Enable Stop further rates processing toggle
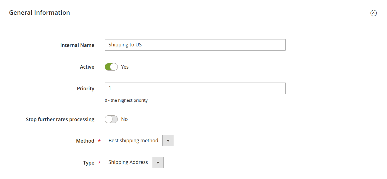The width and height of the screenshot is (387, 179). point(111,119)
